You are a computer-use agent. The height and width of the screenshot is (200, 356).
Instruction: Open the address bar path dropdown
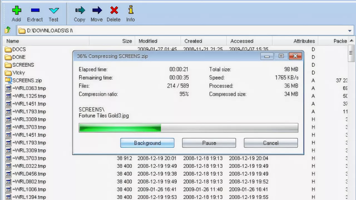(x=350, y=31)
